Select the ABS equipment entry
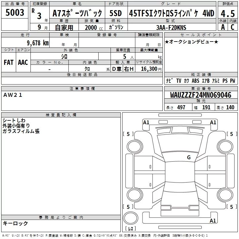The width and height of the screenshot is (239, 239). click(x=195, y=81)
